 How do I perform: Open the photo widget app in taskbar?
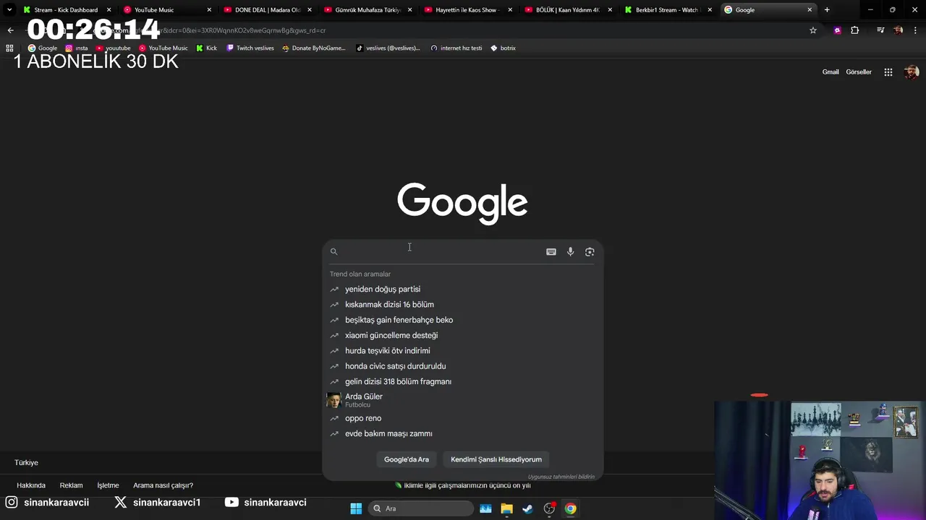[485, 508]
